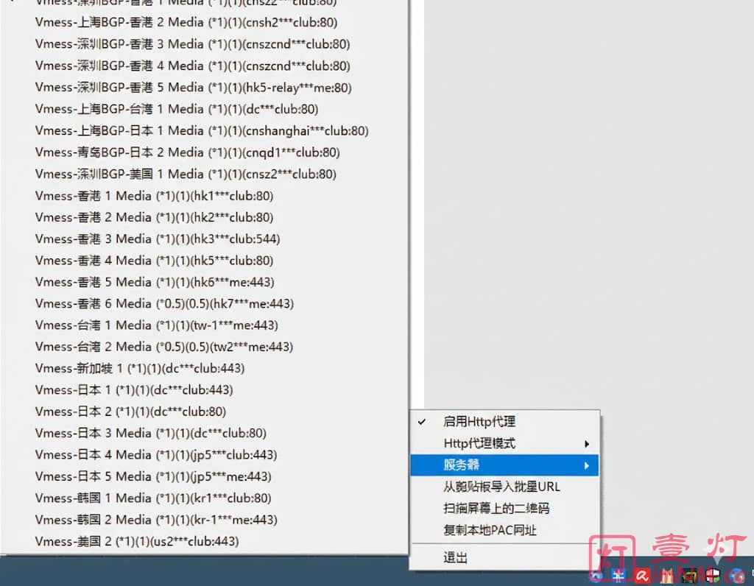Screen dimensions: 754x586
Task: Click the red and white shield tray icon
Action: click(x=713, y=576)
